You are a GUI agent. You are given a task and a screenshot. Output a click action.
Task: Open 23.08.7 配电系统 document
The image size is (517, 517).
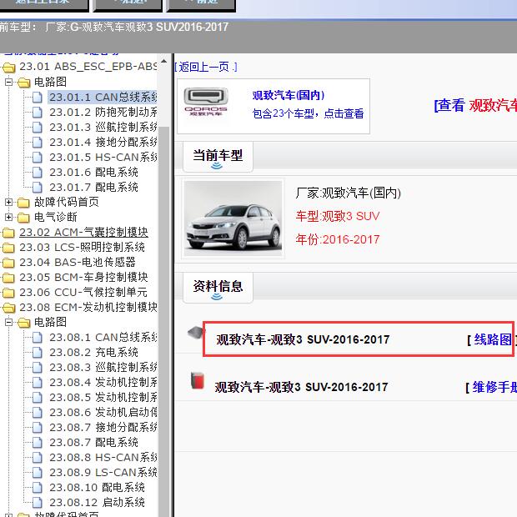pyautogui.click(x=93, y=443)
